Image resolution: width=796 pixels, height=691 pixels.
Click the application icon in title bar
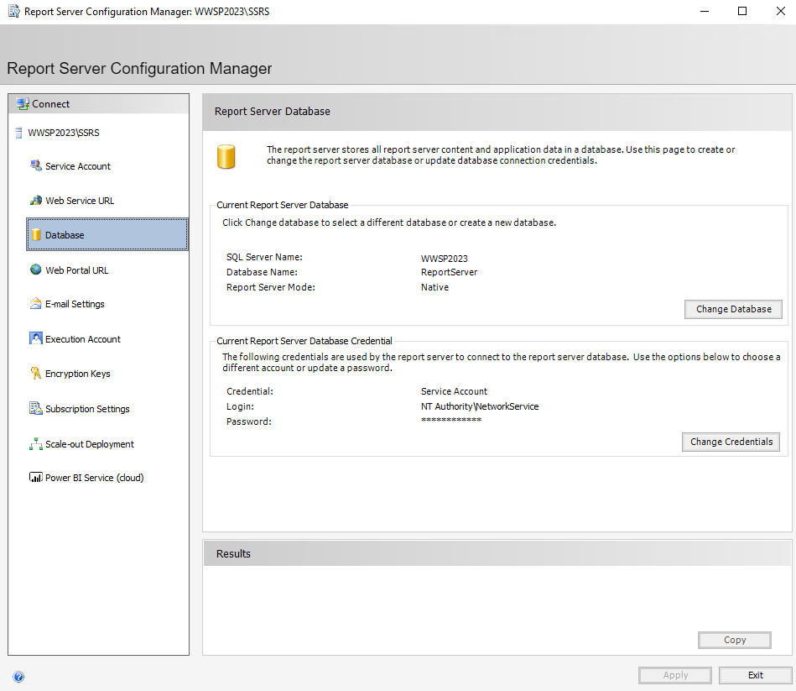13,11
